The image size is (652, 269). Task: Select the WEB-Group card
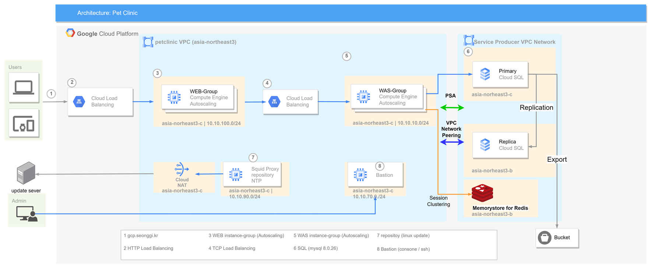[x=198, y=97]
